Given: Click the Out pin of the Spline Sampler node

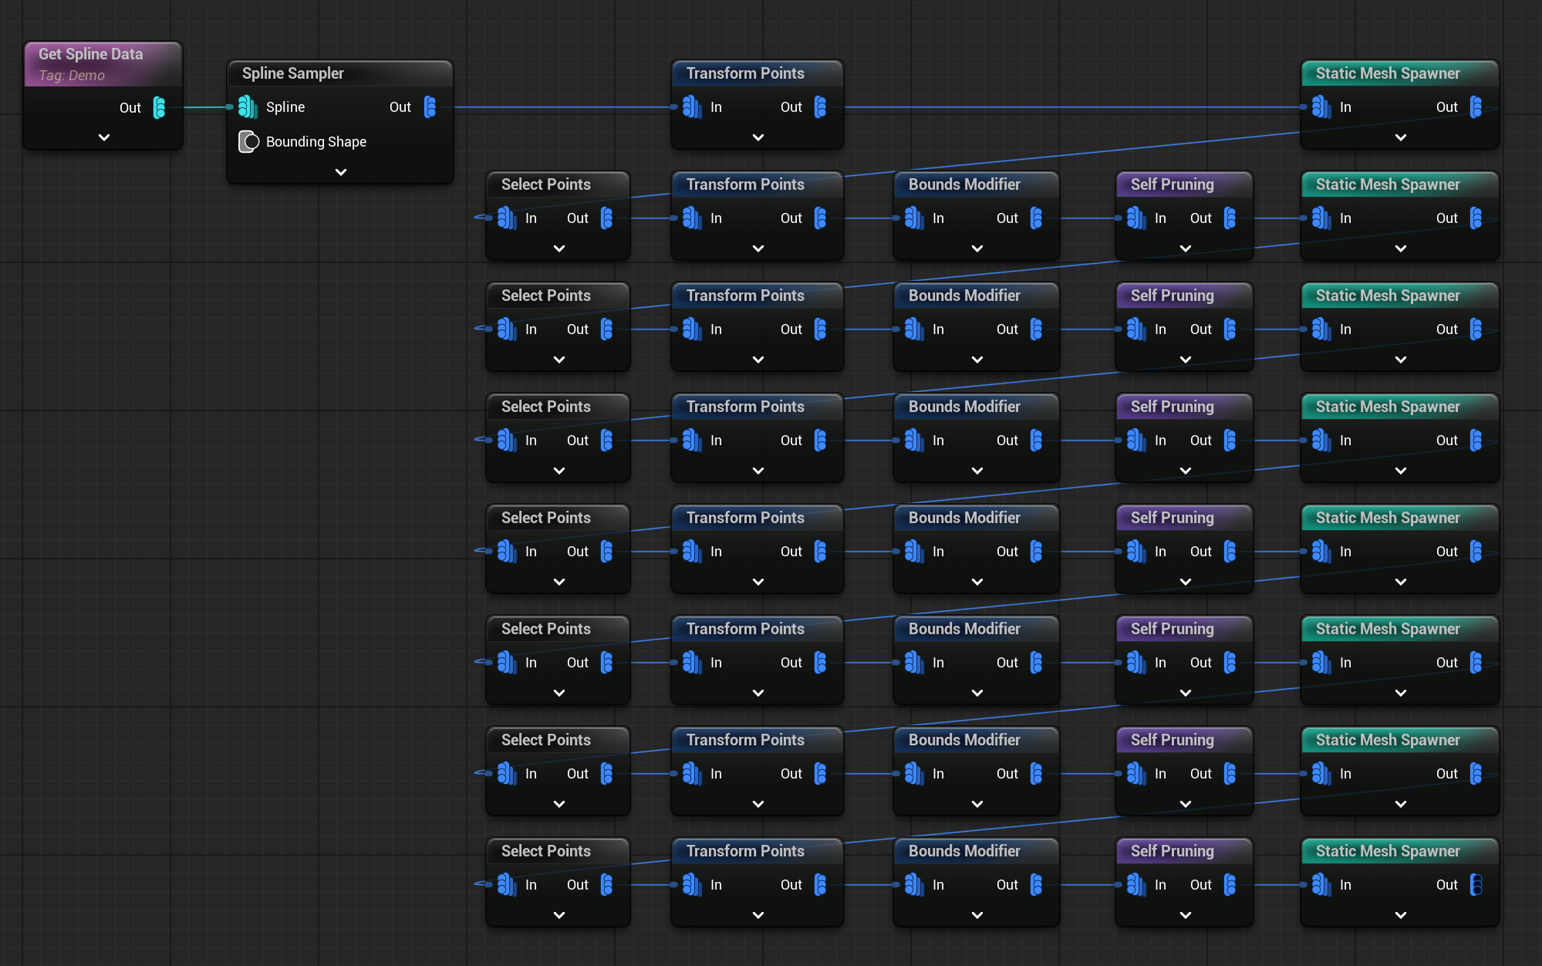Looking at the screenshot, I should (430, 107).
